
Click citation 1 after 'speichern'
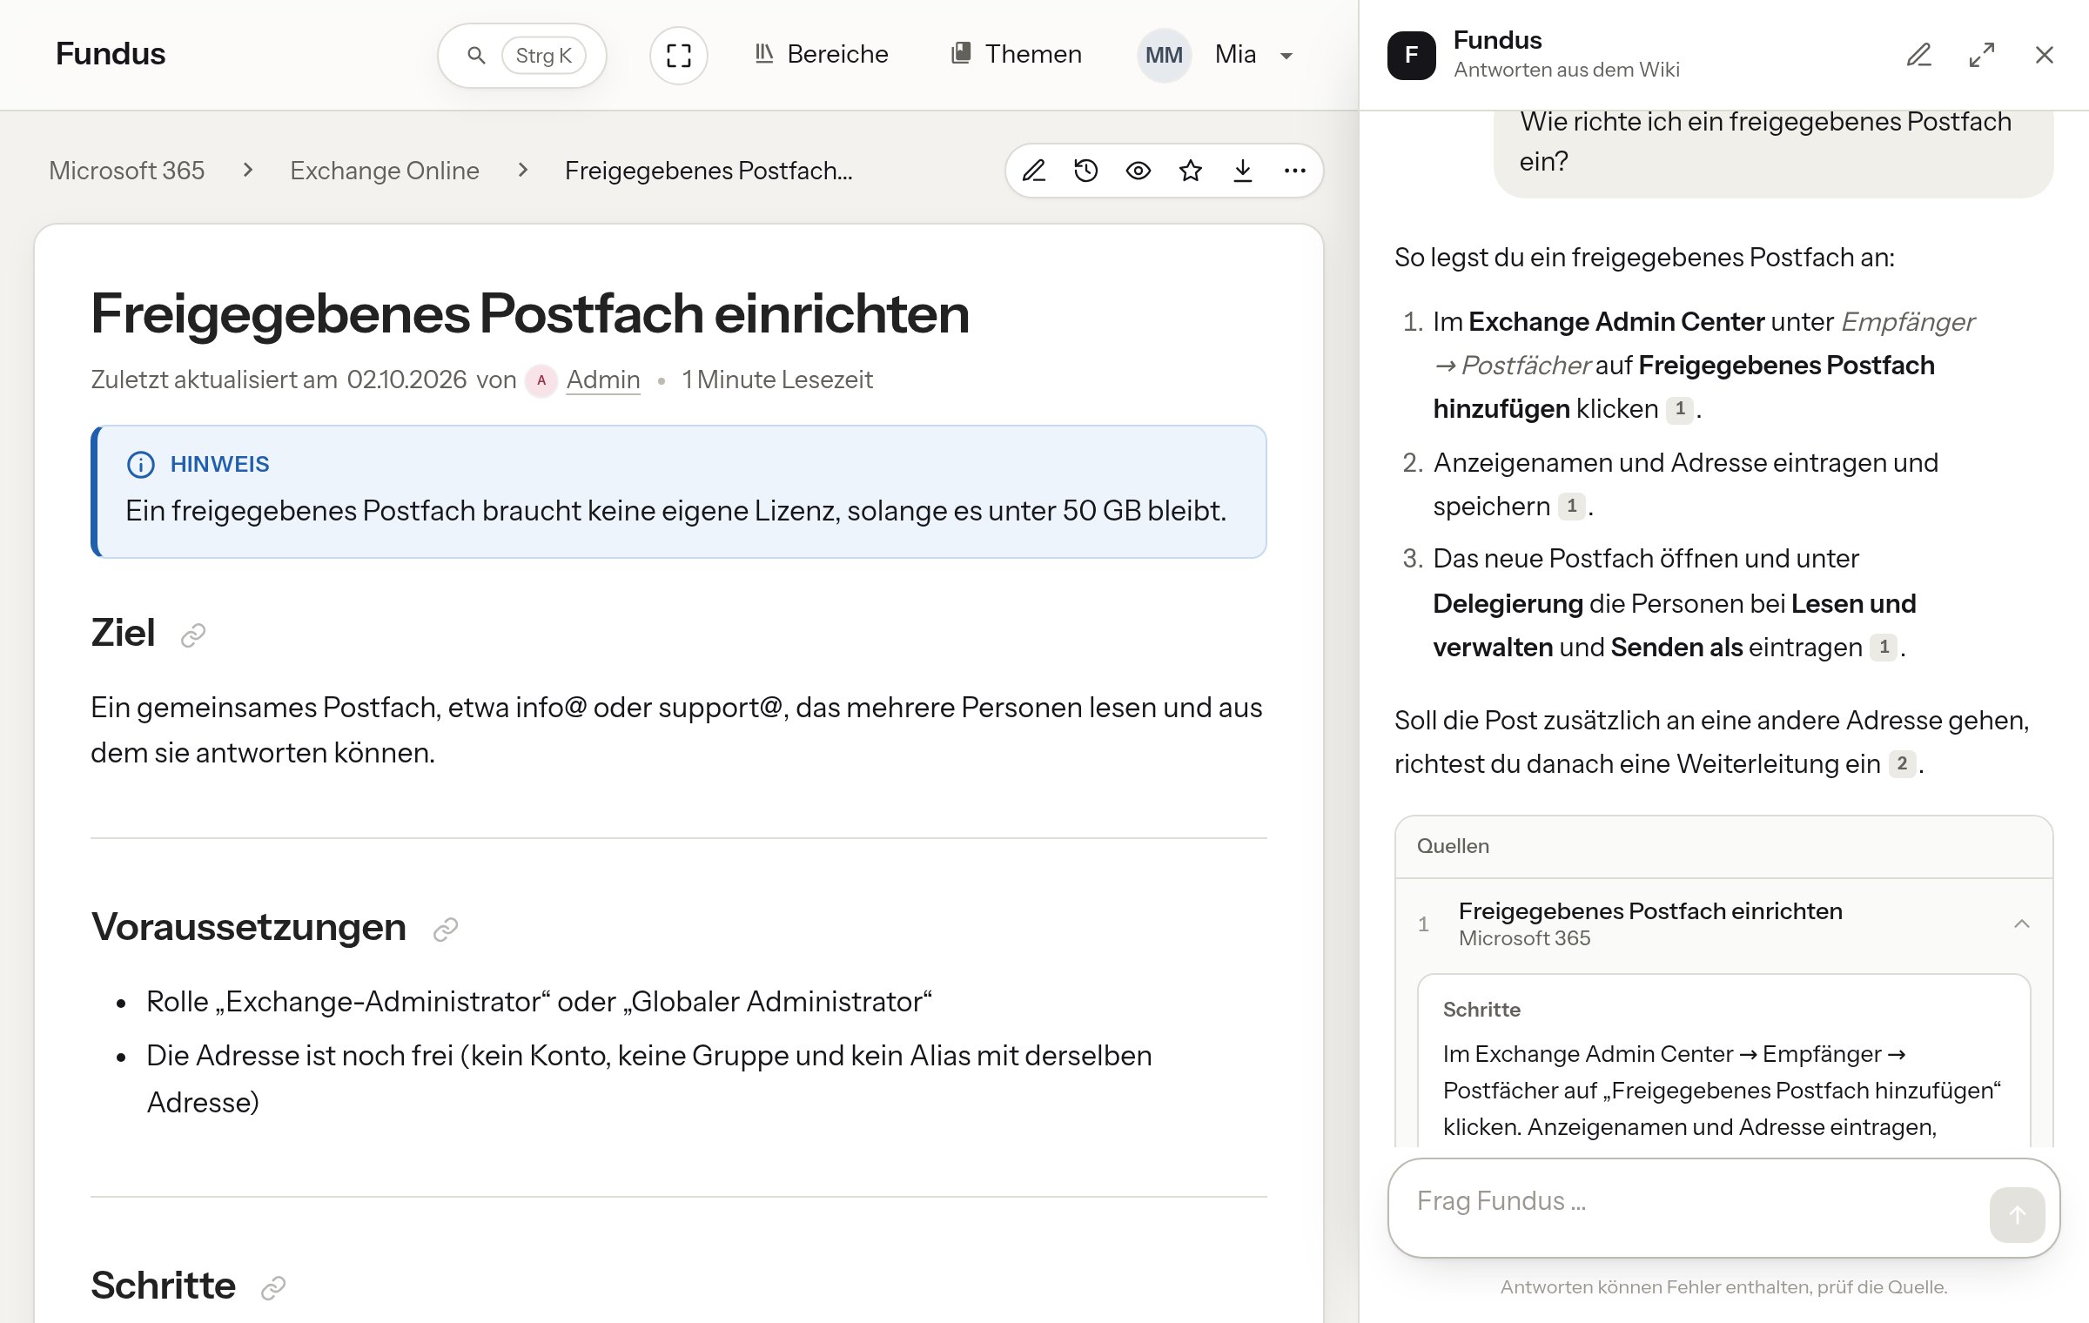(1572, 507)
